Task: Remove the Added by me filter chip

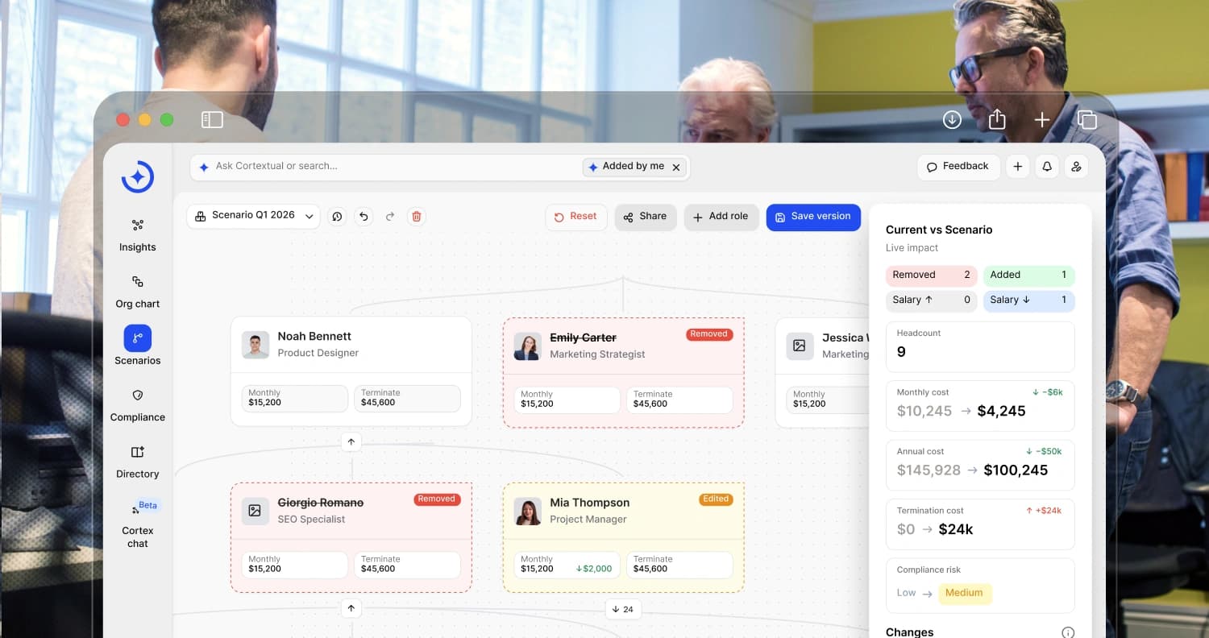Action: click(676, 167)
